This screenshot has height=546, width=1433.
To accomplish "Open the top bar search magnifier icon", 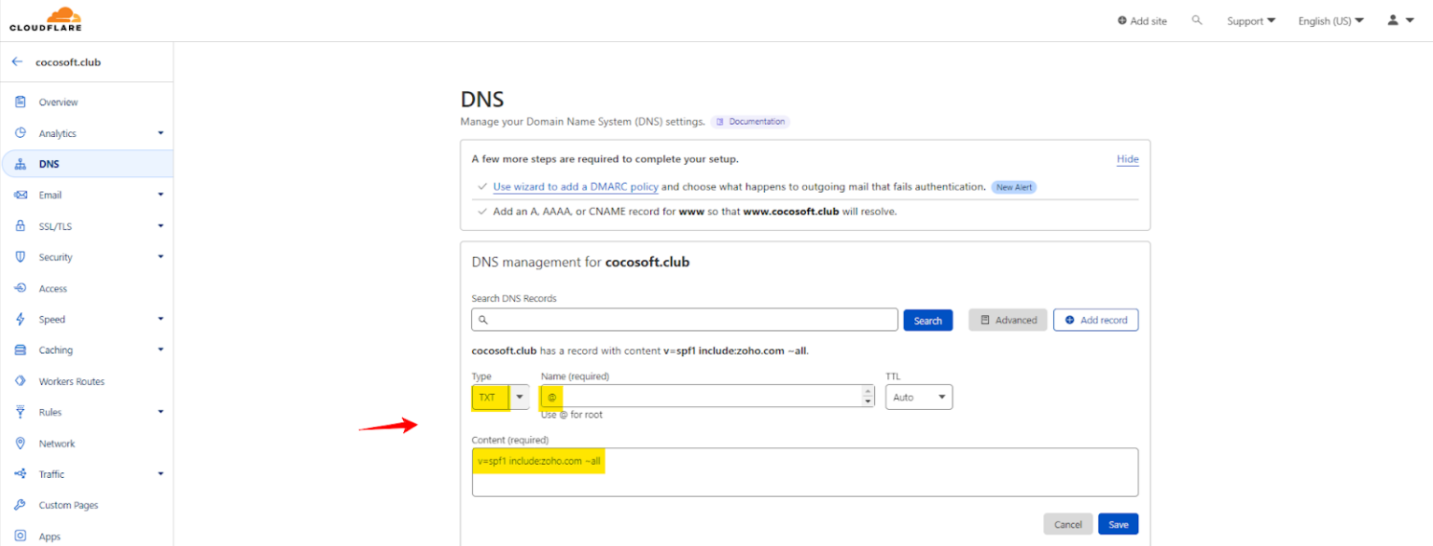I will [x=1197, y=20].
